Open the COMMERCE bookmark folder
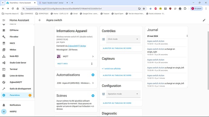 coord(27,14)
